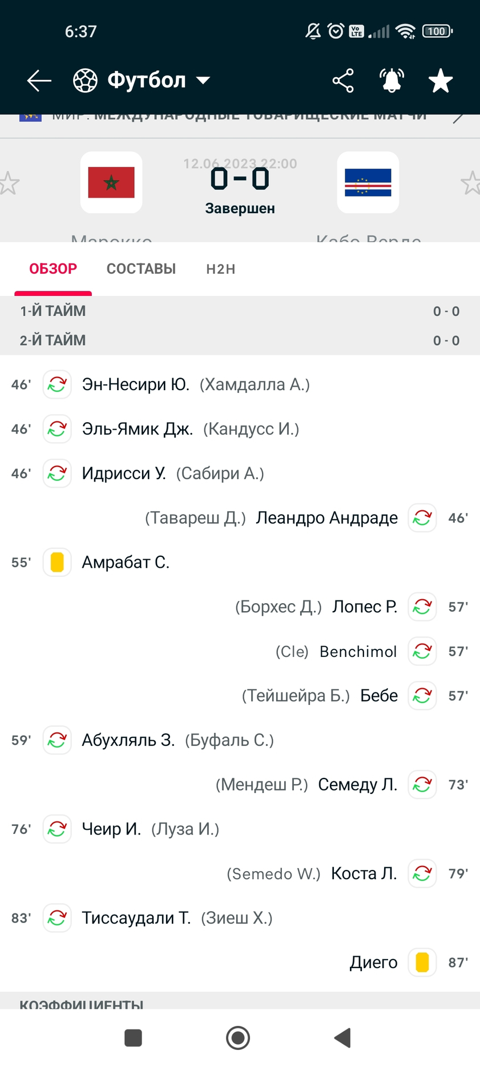
Task: Toggle favorite star next to Morocco team
Action: [9, 183]
